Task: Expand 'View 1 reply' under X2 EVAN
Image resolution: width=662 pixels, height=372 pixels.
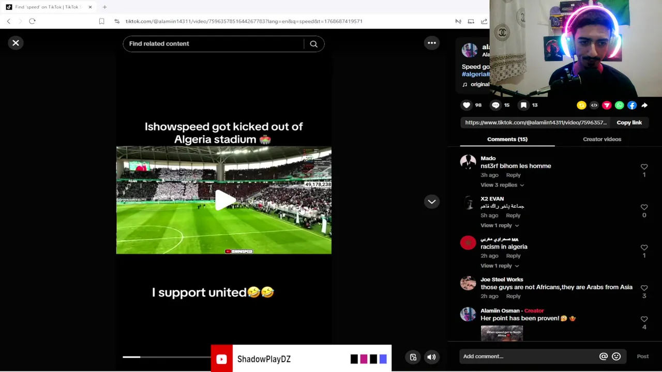Action: click(x=499, y=225)
